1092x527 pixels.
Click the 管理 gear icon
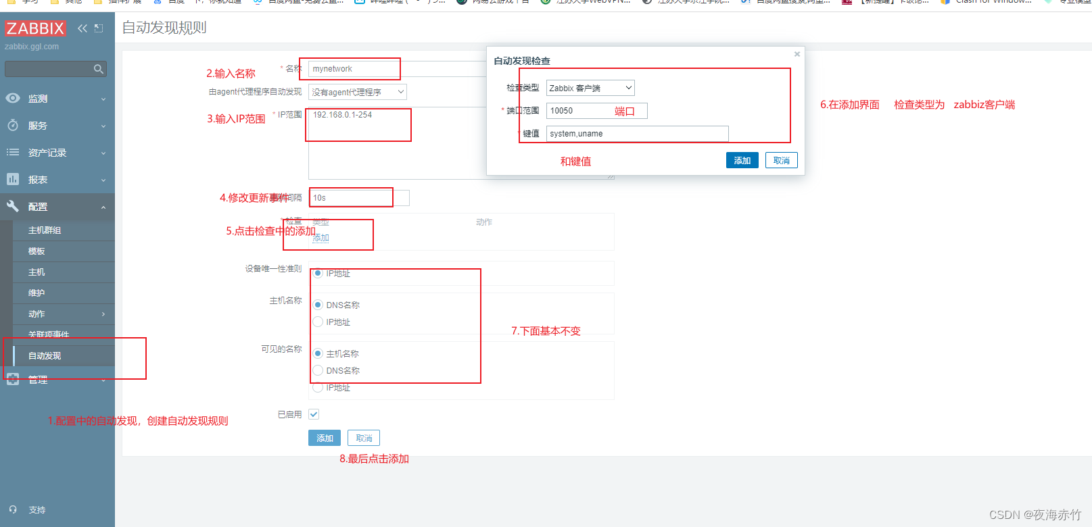(x=13, y=380)
